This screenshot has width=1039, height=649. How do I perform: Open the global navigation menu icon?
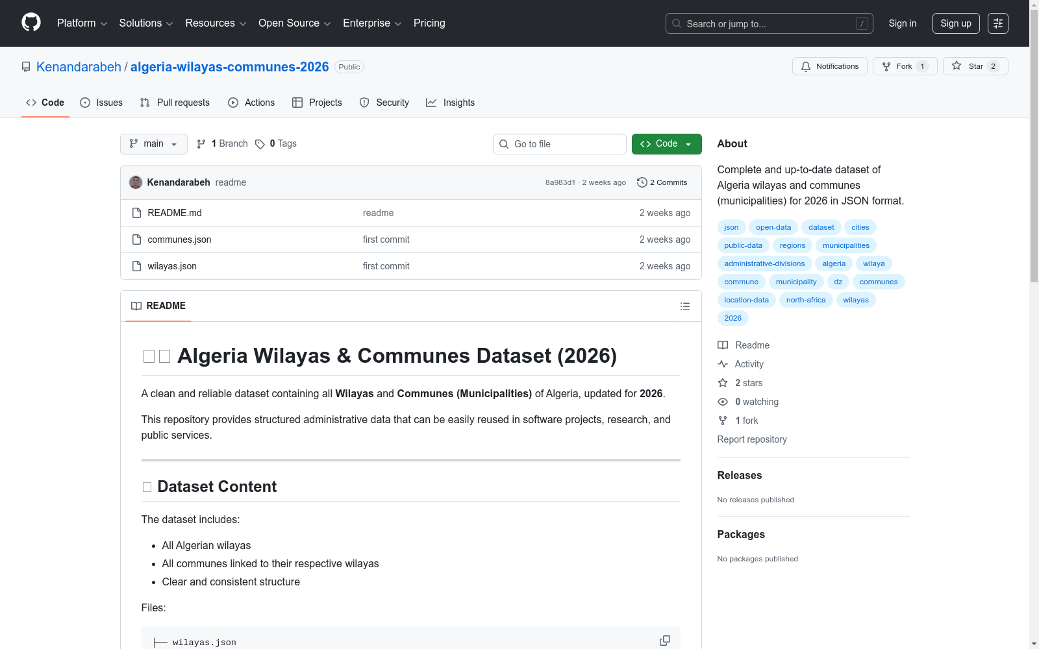(x=998, y=23)
